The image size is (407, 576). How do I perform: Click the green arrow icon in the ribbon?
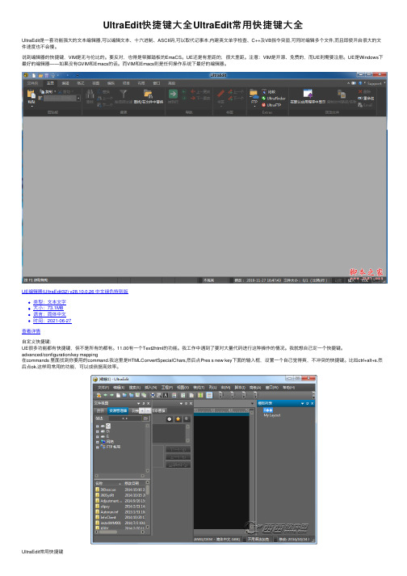click(x=173, y=95)
